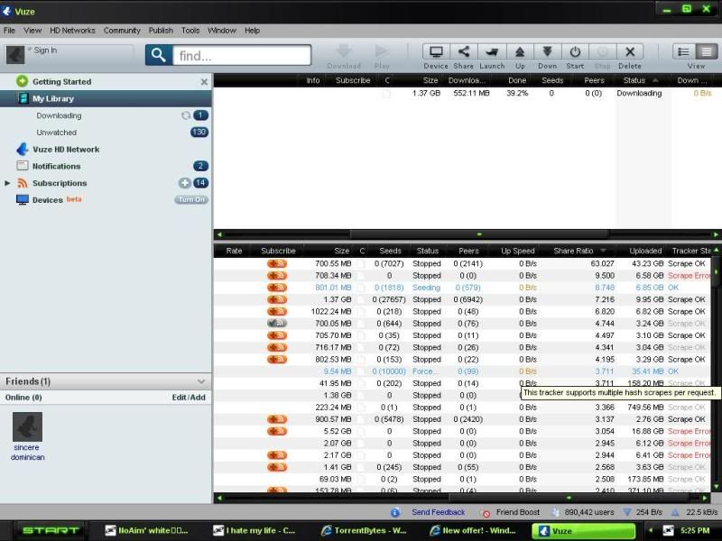Open the Tools menu
722x541 pixels.
[x=190, y=31]
